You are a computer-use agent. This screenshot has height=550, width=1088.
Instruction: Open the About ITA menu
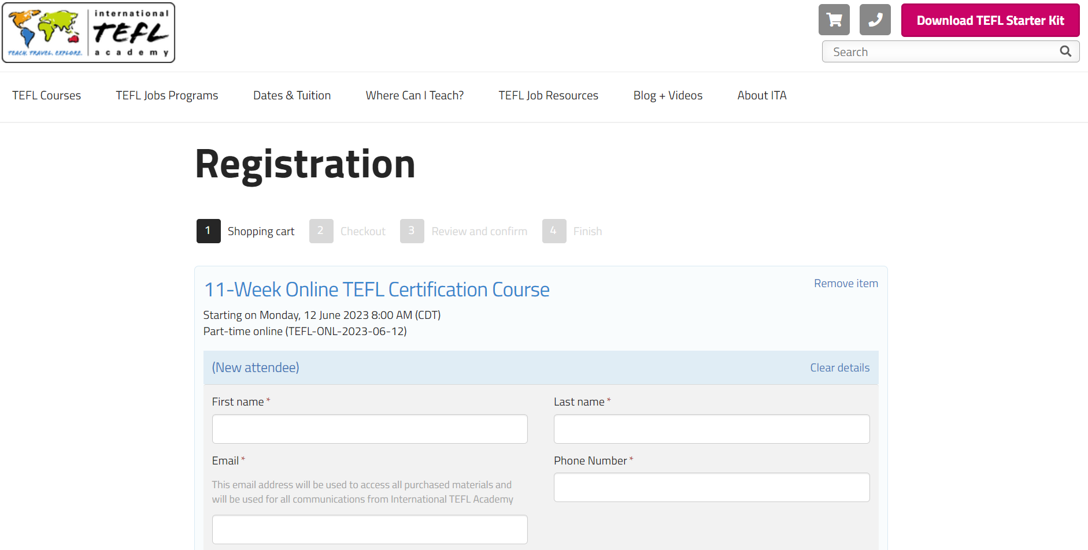(x=761, y=95)
